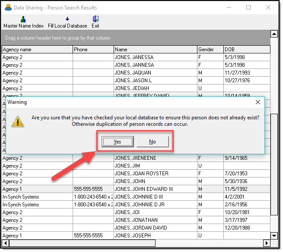Click the DOB column header
The height and width of the screenshot is (252, 283).
point(246,50)
